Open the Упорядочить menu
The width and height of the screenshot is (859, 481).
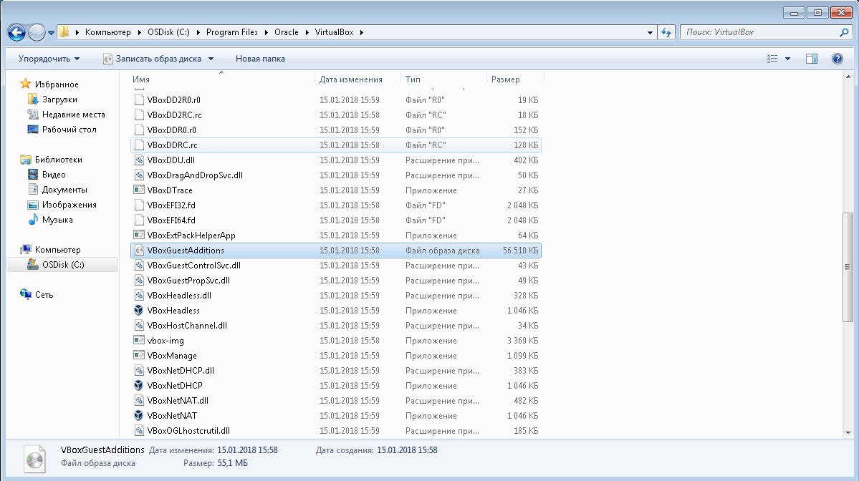[49, 59]
